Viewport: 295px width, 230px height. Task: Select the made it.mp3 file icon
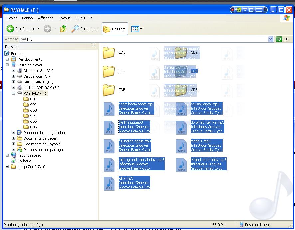point(181,146)
